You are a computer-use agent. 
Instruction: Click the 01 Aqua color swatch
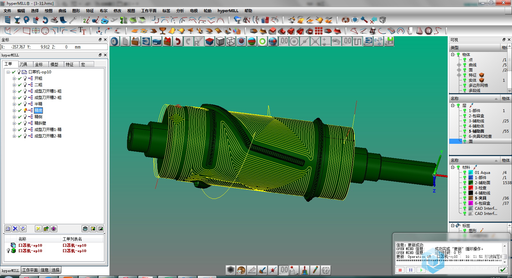tap(471, 173)
